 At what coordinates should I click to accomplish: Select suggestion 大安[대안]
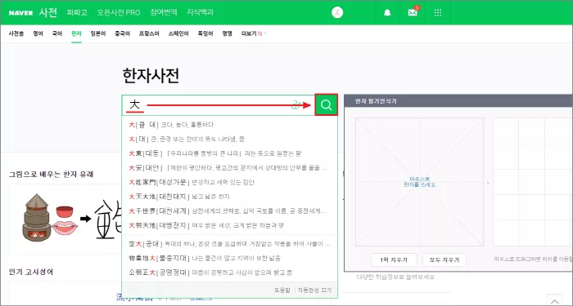tap(229, 167)
